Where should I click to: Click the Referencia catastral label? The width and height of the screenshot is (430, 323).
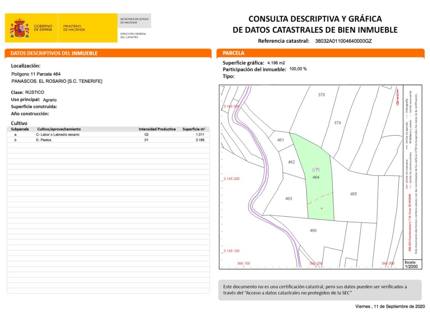tap(284, 41)
